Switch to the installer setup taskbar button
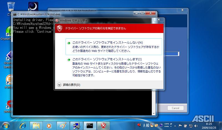Image resolution: width=222 pixels, height=130 pixels. point(77,126)
